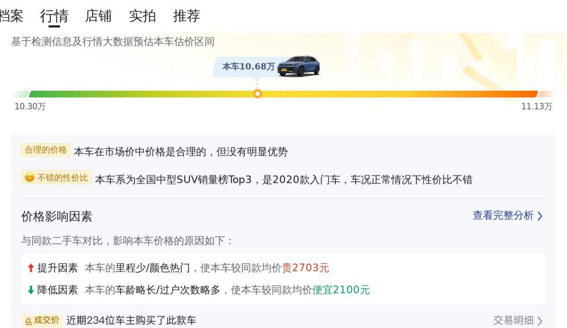Screen dimensions: 567x328
Task: Click the red up arrow for 提升因素
Action: [x=30, y=268]
